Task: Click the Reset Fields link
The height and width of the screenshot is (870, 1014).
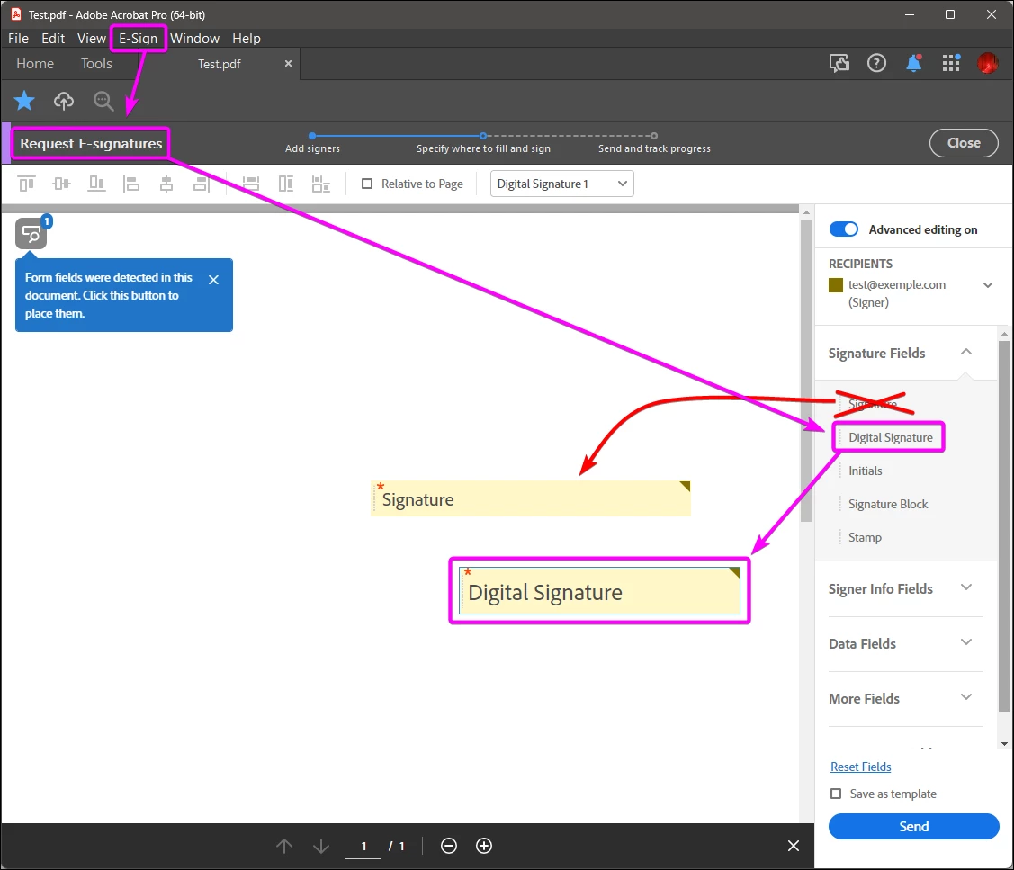Action: [861, 767]
